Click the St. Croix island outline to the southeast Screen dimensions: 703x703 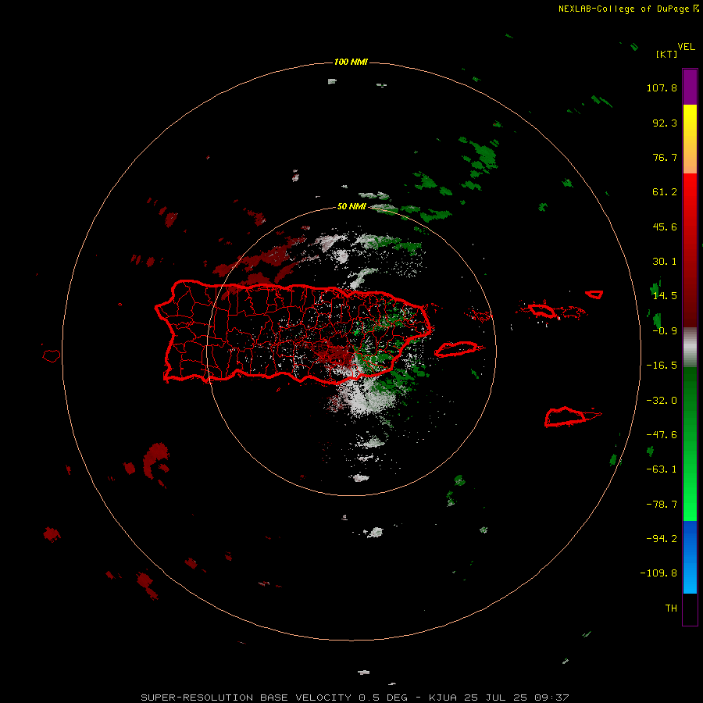coord(567,416)
